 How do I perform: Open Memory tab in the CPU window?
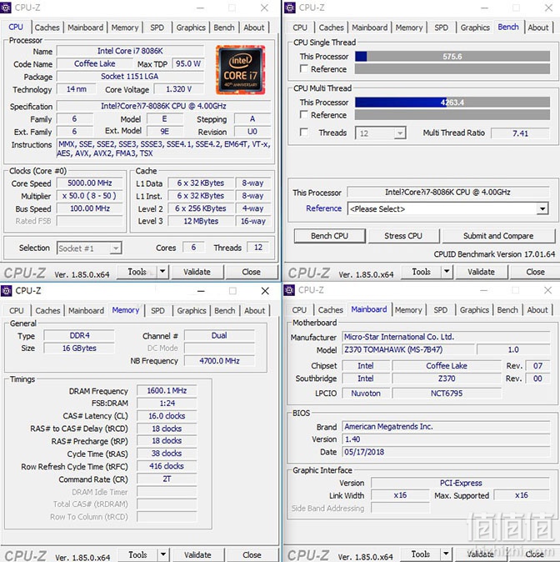coord(125,28)
